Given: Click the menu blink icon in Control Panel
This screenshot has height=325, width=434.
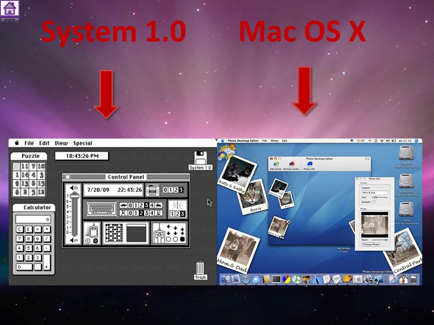Looking at the screenshot, I should click(x=152, y=190).
